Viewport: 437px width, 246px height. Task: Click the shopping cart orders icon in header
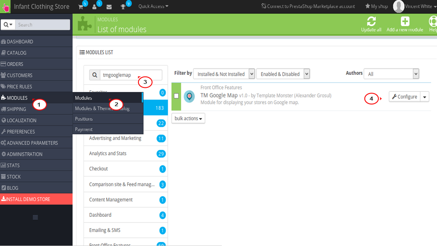(x=81, y=7)
